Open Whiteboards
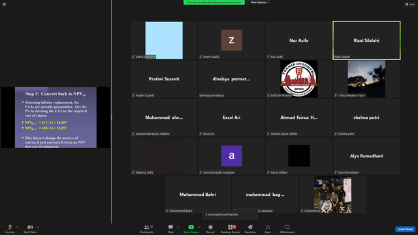Viewport: 418px width, 235px height. click(287, 228)
